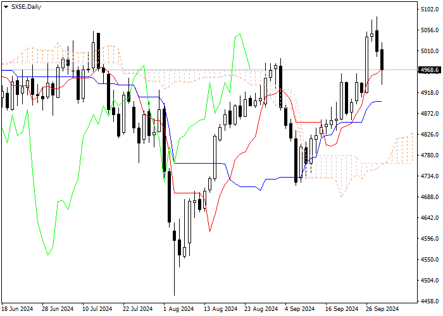
Task: Select the current price label 4968.6
Action: [x=430, y=70]
